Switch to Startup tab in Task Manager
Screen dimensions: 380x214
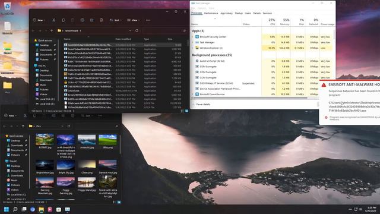click(239, 13)
